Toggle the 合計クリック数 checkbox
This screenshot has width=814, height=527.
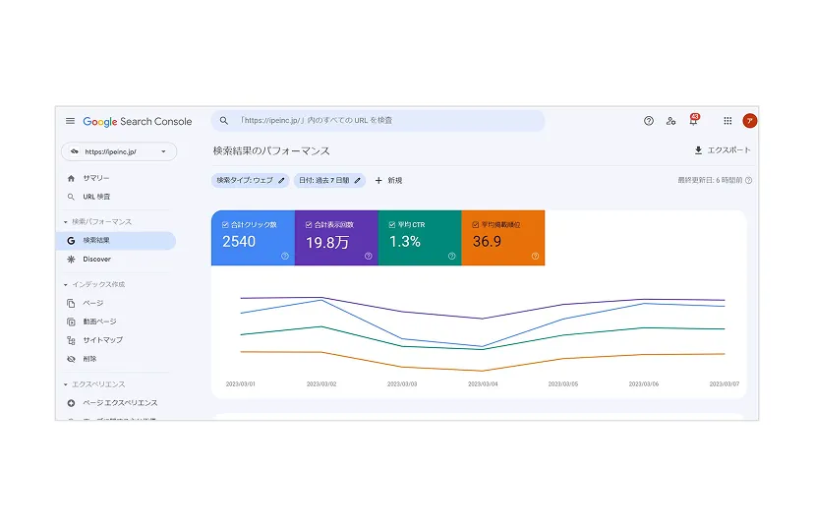(x=226, y=224)
